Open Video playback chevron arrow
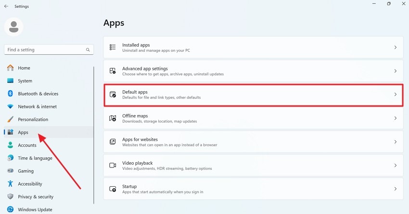The image size is (409, 214). [x=396, y=166]
